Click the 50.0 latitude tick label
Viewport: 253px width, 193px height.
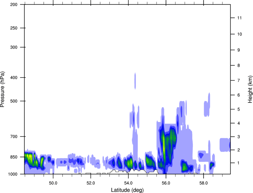pos(53,183)
